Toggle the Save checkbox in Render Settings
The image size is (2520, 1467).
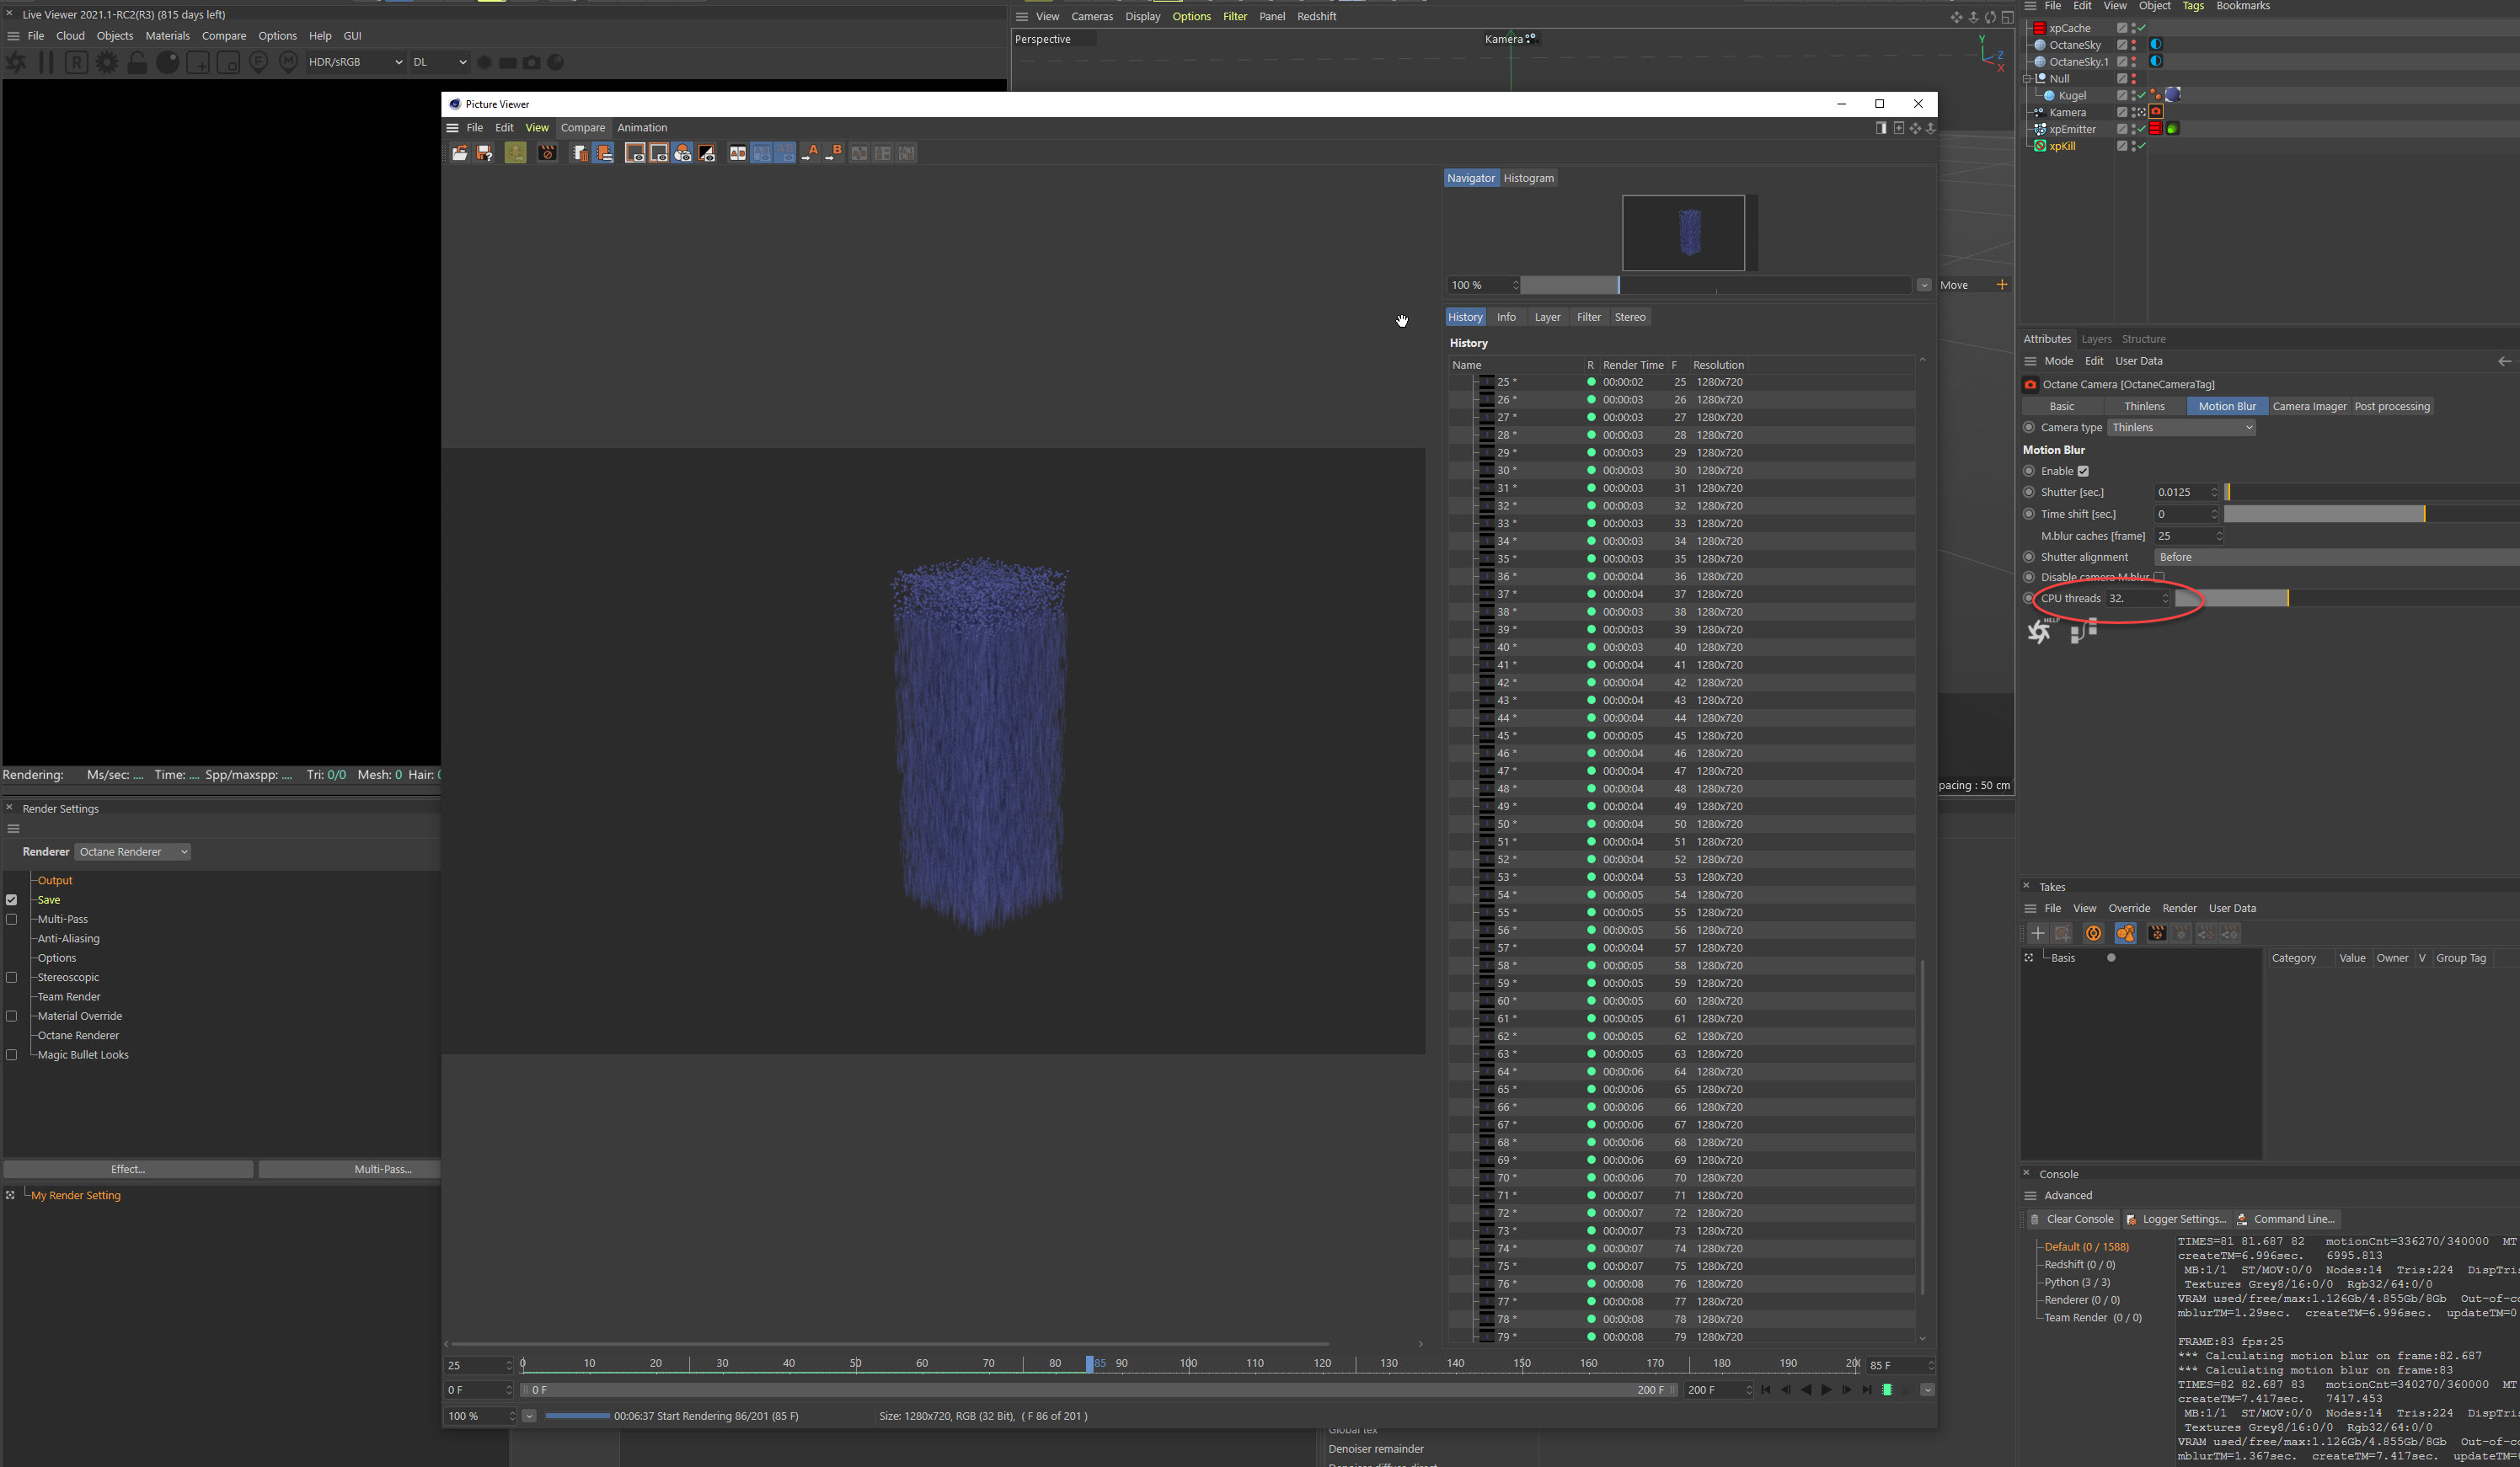12,899
